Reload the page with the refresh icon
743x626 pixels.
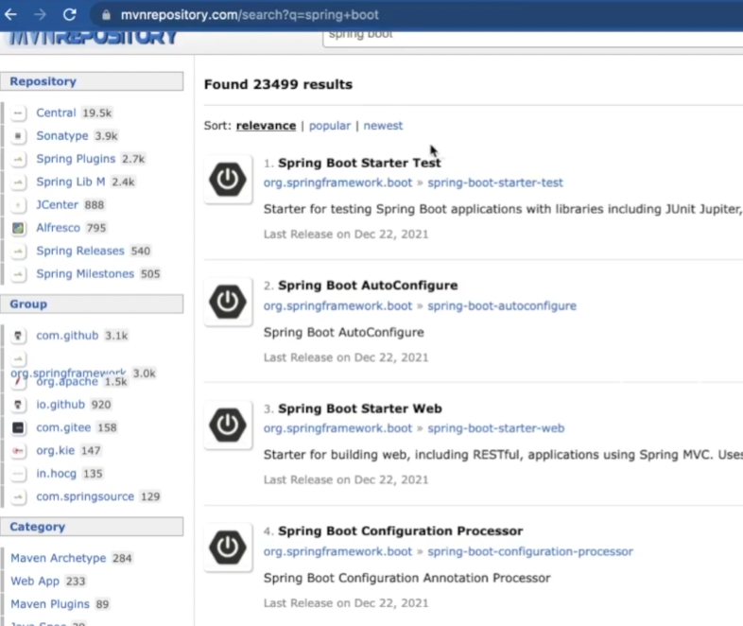tap(70, 15)
